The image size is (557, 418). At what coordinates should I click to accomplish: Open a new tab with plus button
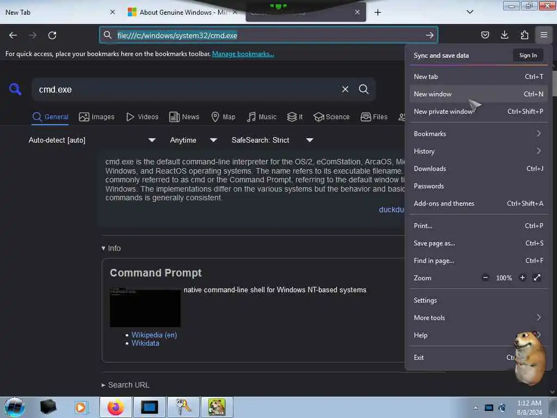(377, 13)
